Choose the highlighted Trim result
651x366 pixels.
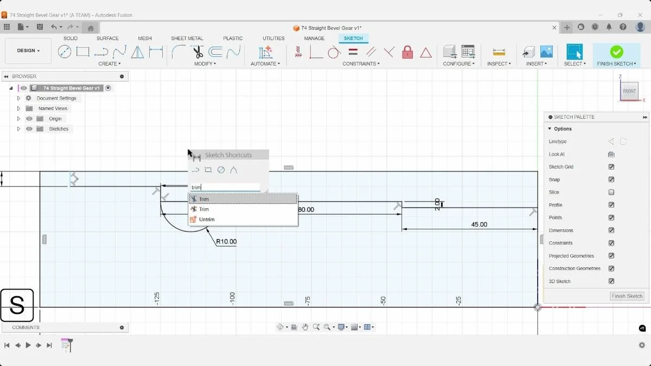click(243, 199)
